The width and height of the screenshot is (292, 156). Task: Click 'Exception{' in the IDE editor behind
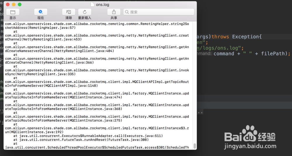click(x=247, y=37)
